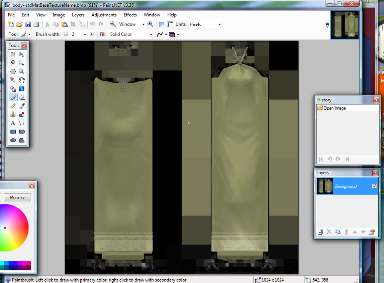Select the Color Picker eyedropper tool
The height and width of the screenshot is (283, 384).
[22, 106]
